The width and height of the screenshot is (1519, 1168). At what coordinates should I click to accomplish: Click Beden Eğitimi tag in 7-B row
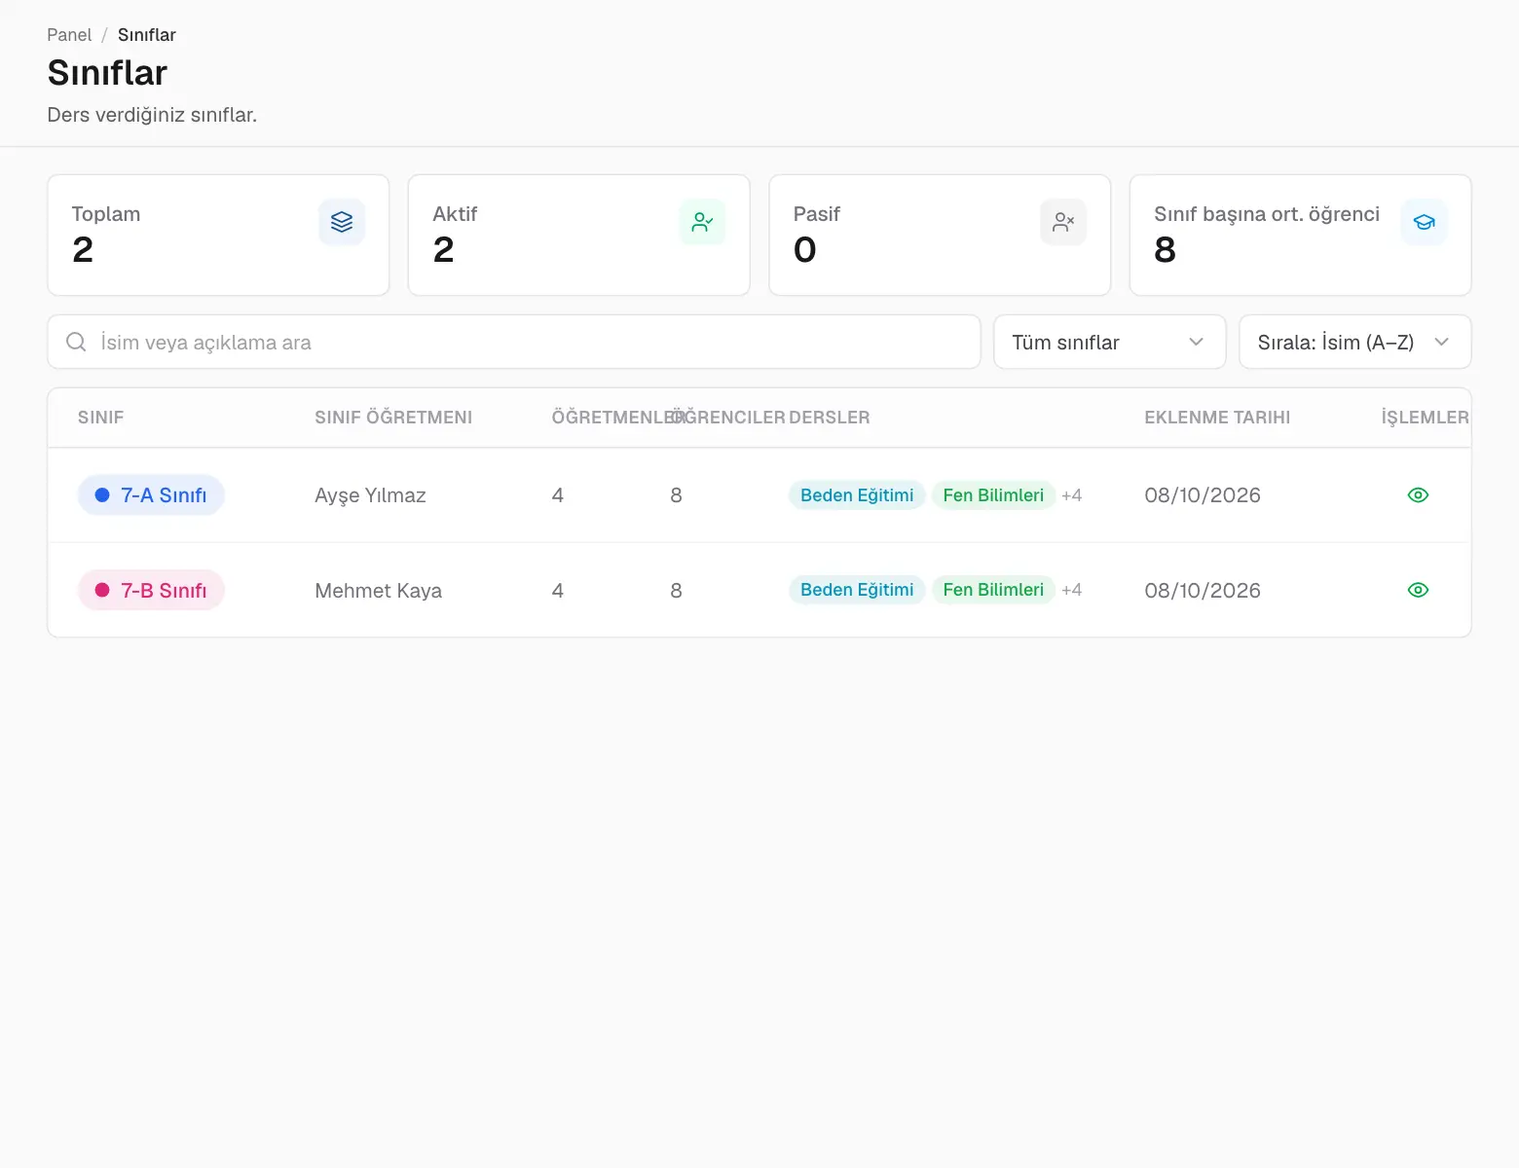tap(857, 590)
